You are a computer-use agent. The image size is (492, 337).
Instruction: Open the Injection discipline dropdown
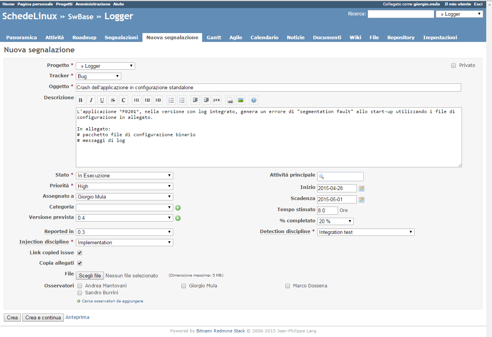click(x=124, y=242)
